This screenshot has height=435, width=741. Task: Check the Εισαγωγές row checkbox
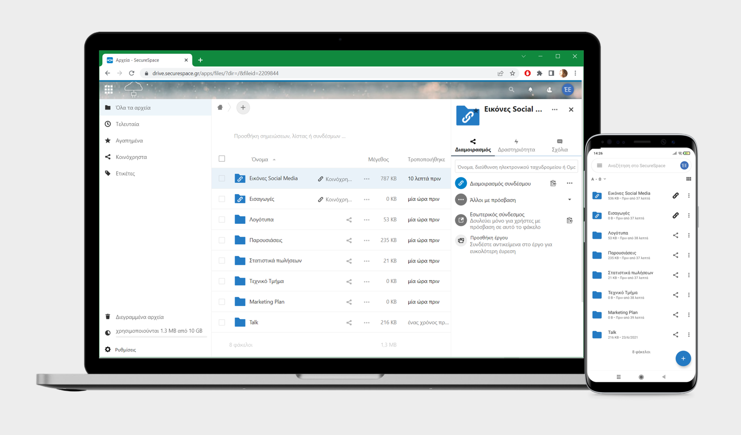[222, 199]
